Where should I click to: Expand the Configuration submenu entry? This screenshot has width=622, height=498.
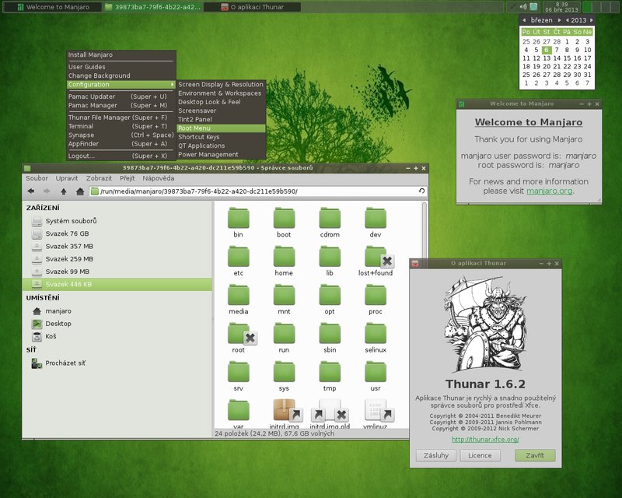[121, 85]
